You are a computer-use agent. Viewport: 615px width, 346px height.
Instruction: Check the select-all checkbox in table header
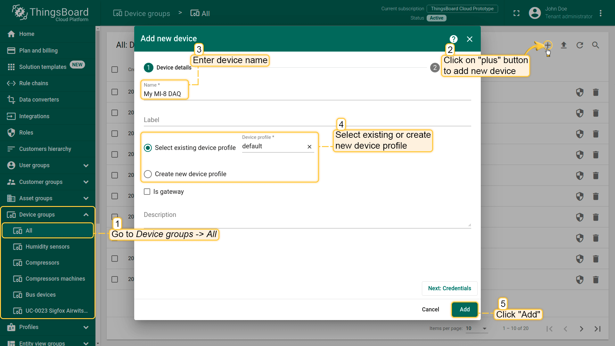[115, 70]
